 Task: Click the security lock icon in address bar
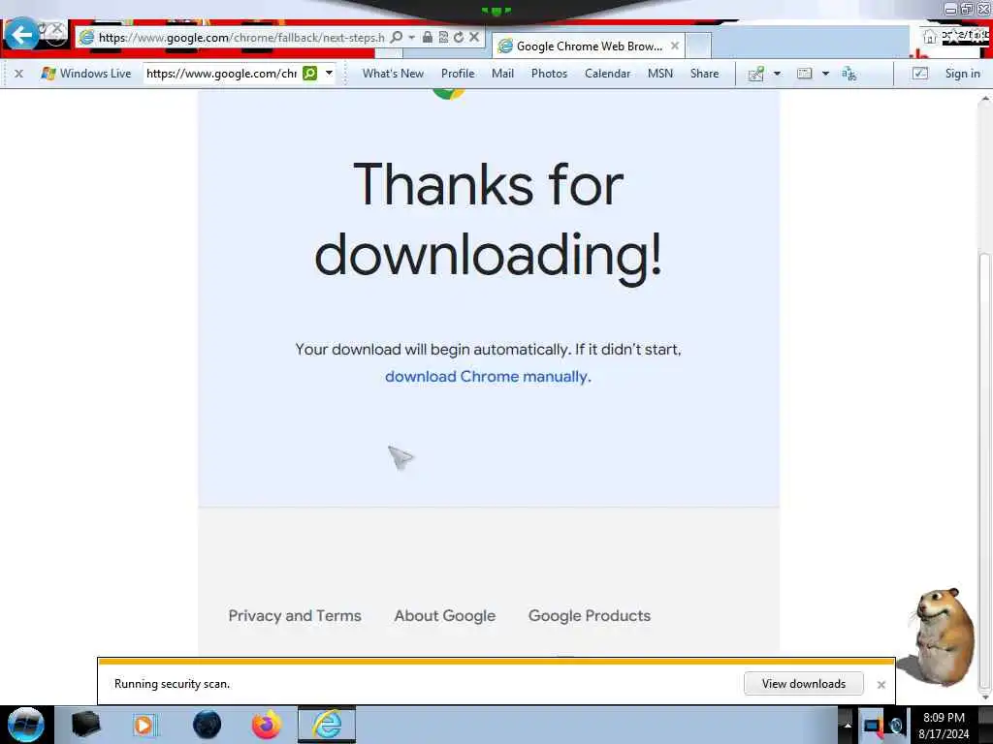(x=428, y=38)
